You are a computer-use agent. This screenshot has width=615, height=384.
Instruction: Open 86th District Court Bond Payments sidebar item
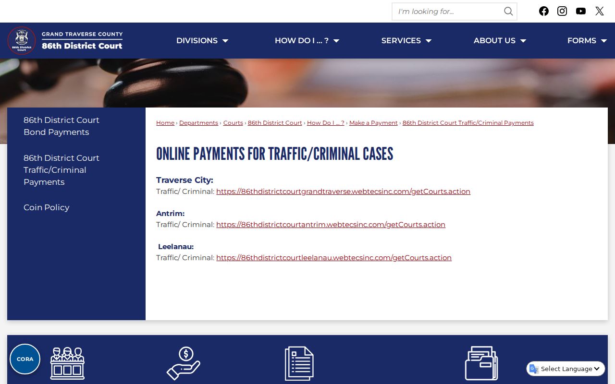61,126
